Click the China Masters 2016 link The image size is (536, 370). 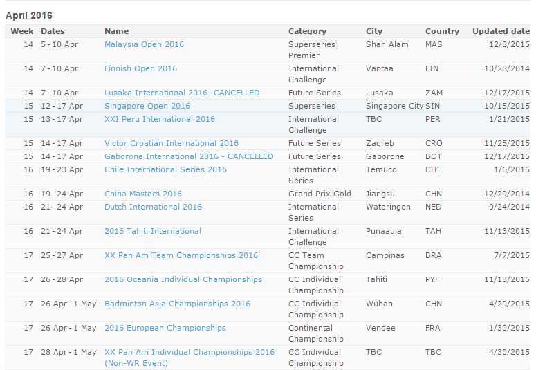pos(143,194)
